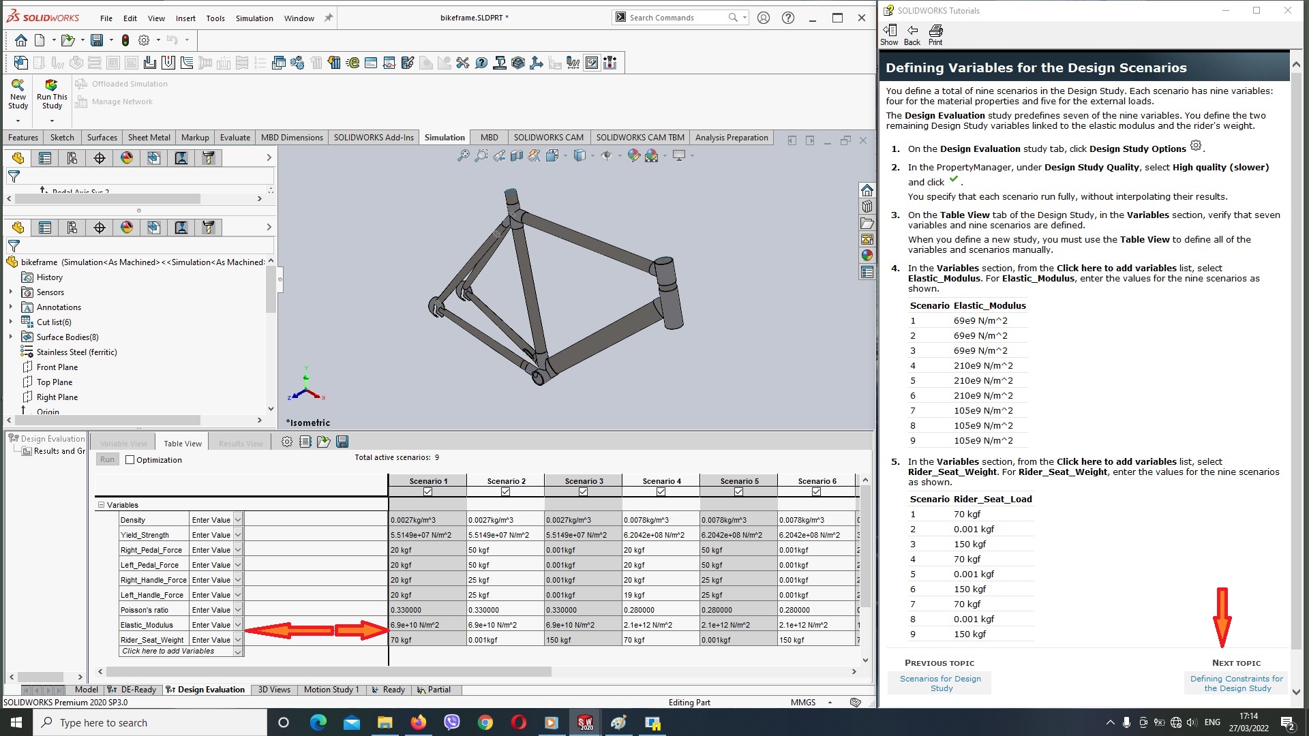Click the Manage Network button
Viewport: 1309px width, 736px height.
click(114, 102)
